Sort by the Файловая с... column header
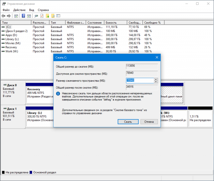 click(x=76, y=23)
